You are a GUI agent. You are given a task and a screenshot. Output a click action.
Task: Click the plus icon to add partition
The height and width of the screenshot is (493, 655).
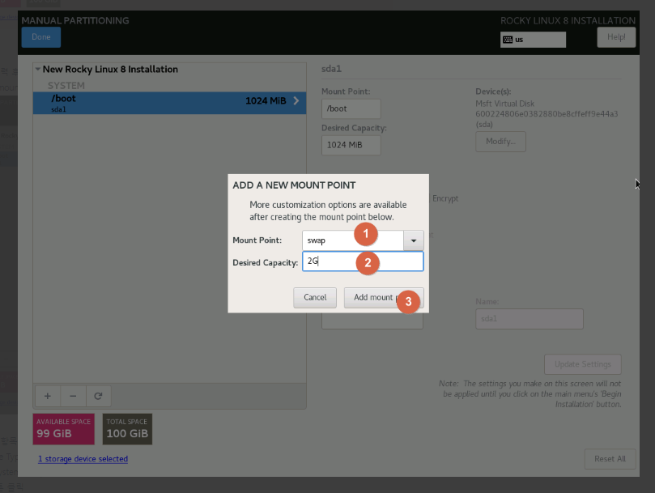(48, 396)
